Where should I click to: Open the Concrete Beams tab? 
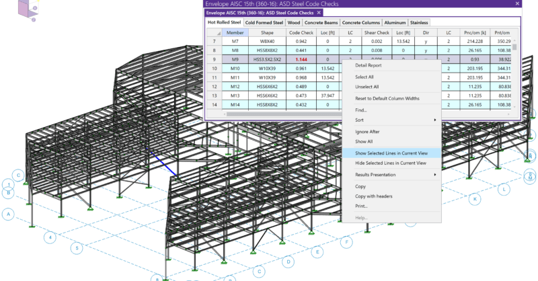click(x=321, y=22)
